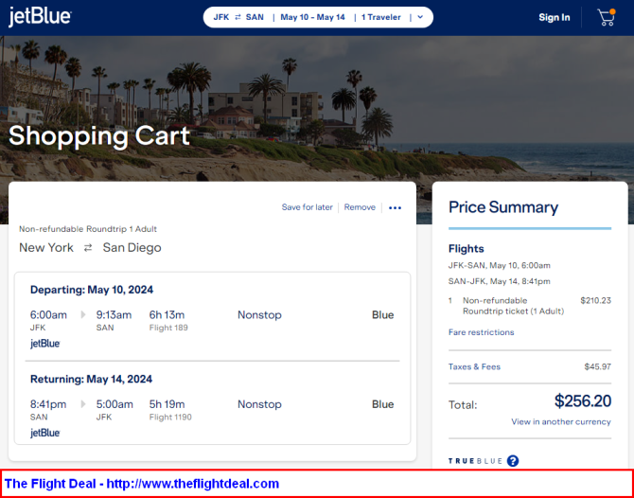
Task: Click 6:00am departure time
Action: (48, 314)
